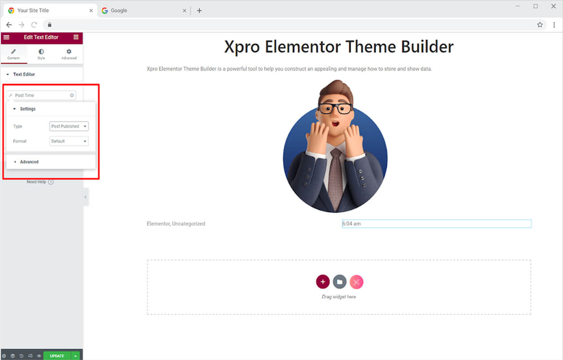
Task: Click the excerpt paragraph under the heading
Action: coord(289,69)
